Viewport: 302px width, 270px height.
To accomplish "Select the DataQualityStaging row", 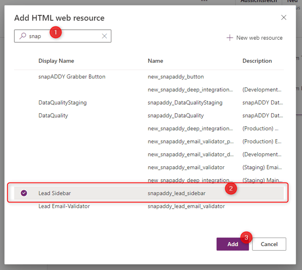I will click(x=62, y=103).
